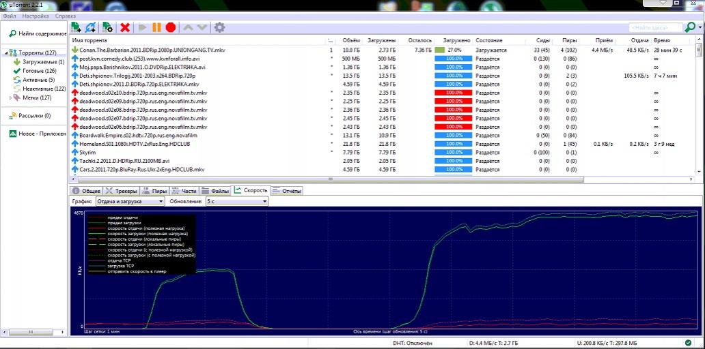Sort by the Осталось column header
The width and height of the screenshot is (705, 349).
[420, 41]
